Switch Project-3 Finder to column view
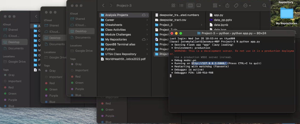 [190, 6]
